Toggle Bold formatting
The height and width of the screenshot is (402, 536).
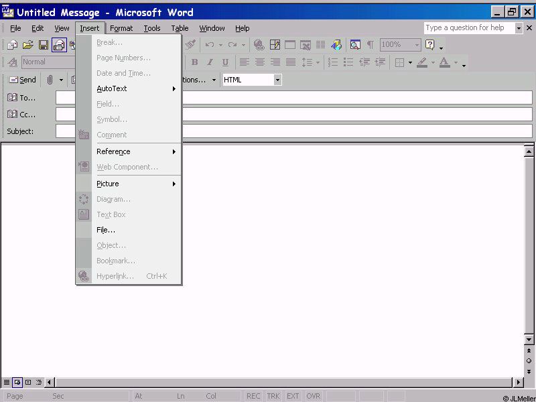(x=194, y=62)
